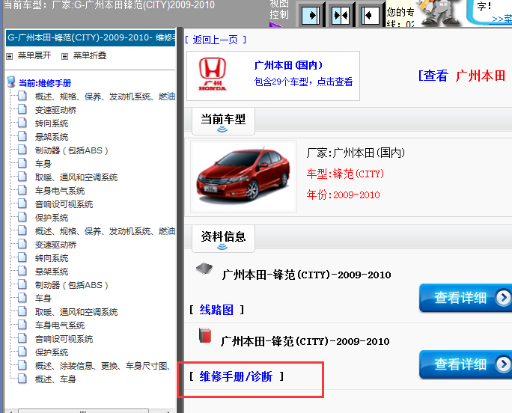Open the first 保护系统 tree entry

point(52,218)
